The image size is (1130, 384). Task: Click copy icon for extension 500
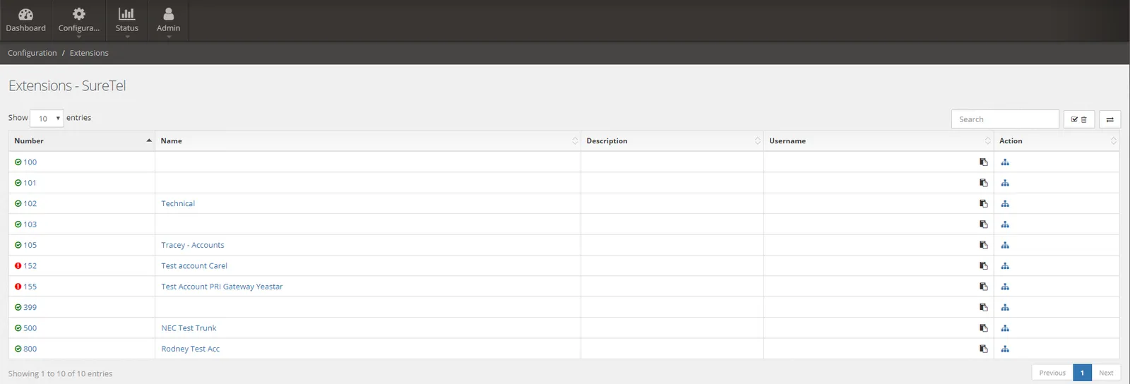tap(983, 328)
